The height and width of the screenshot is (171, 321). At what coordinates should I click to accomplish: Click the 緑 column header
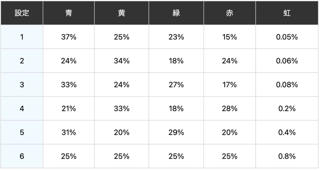[x=176, y=13]
